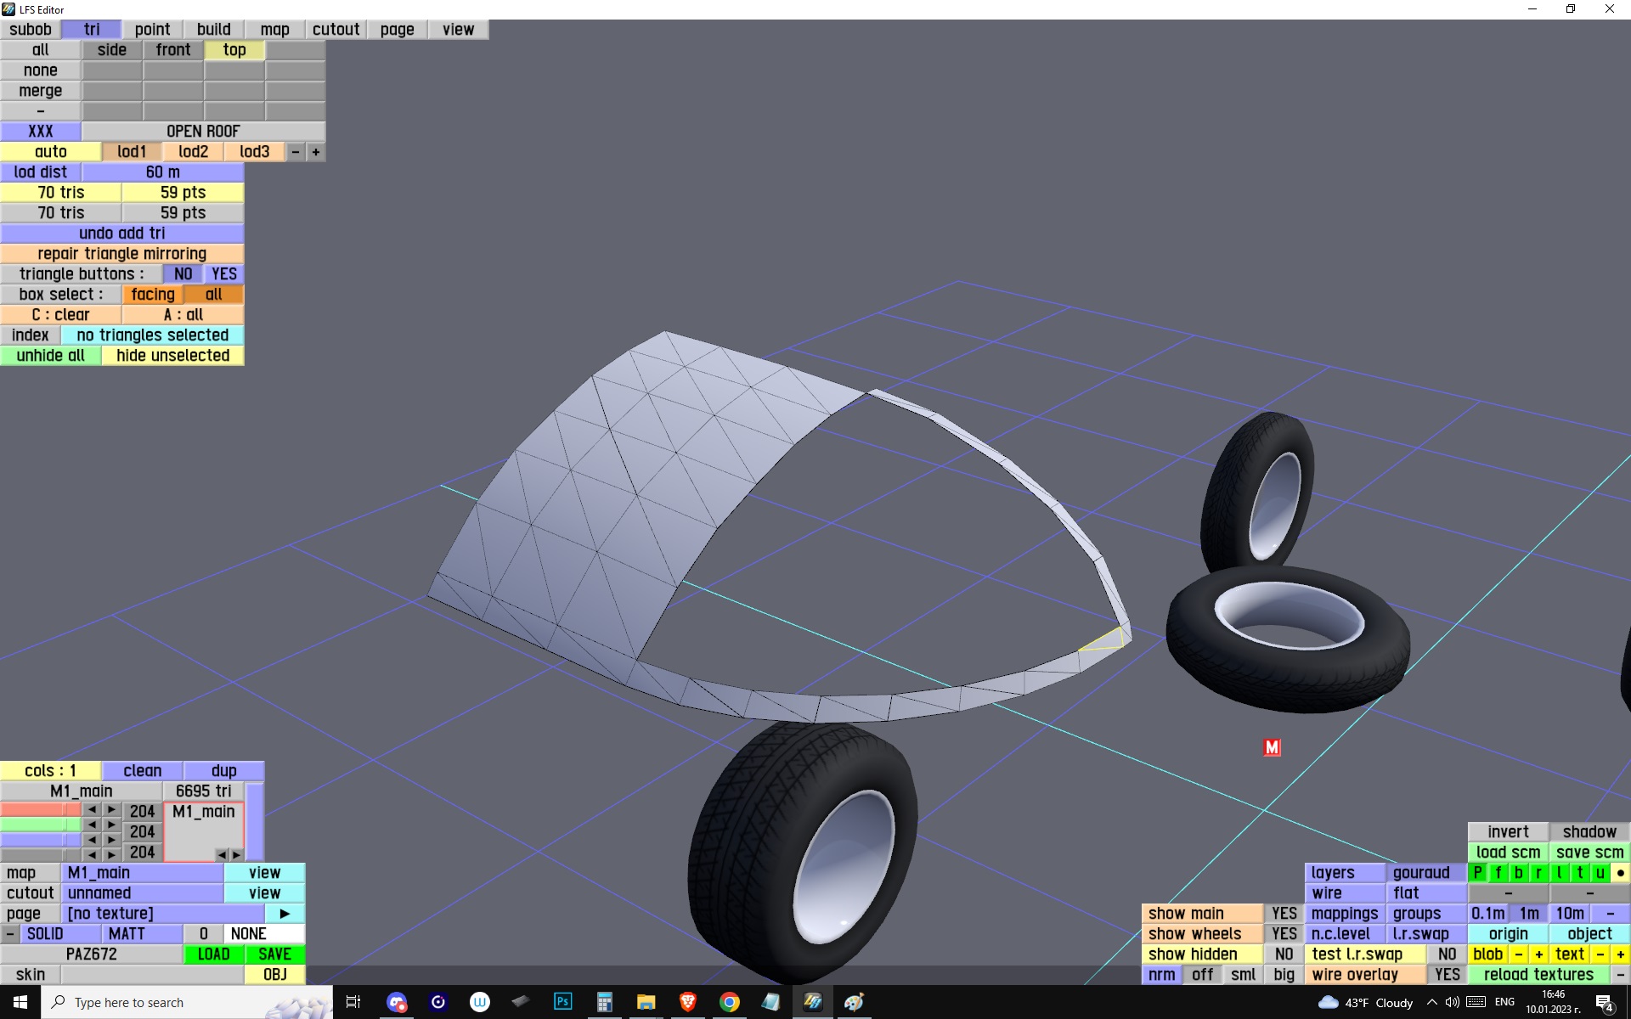Open the point mode tab
This screenshot has width=1631, height=1019.
[152, 30]
